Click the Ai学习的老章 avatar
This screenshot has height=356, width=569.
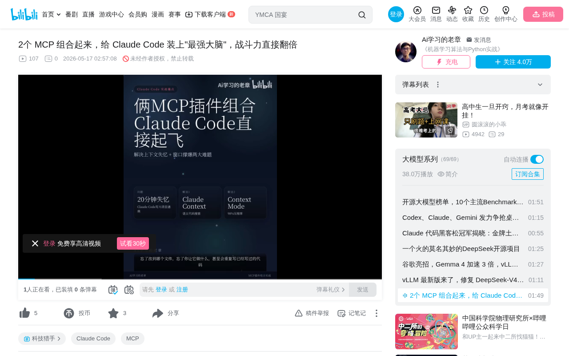(x=406, y=52)
